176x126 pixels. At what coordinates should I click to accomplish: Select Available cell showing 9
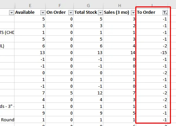tap(30, 113)
